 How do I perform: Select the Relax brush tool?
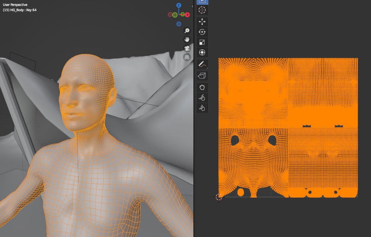pos(202,97)
